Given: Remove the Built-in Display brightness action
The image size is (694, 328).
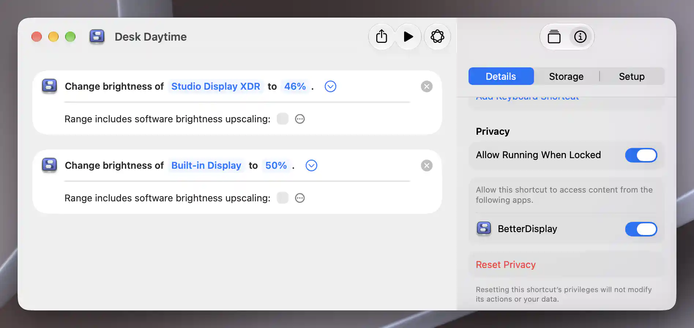Looking at the screenshot, I should [x=426, y=165].
